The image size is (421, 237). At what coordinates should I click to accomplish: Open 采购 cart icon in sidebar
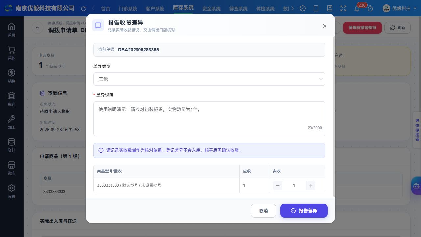pos(12,53)
